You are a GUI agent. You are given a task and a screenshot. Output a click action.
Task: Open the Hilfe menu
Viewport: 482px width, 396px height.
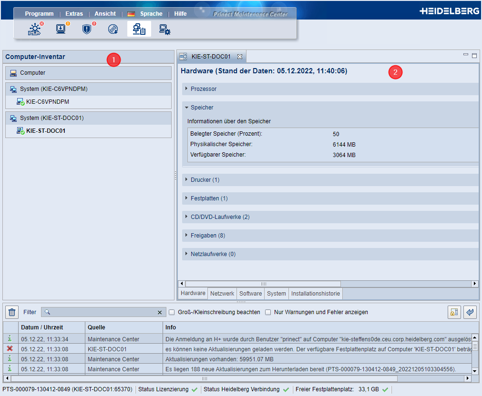[180, 14]
